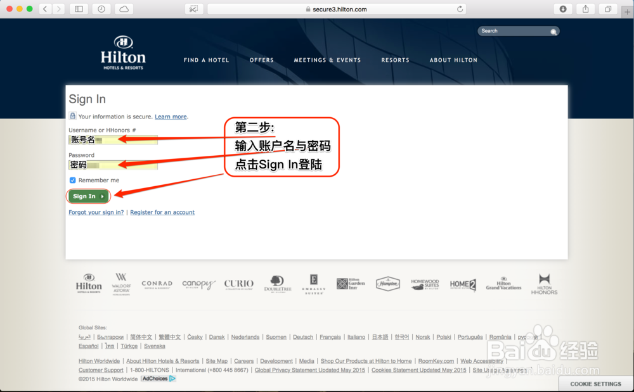Image resolution: width=634 pixels, height=392 pixels.
Task: Switch site to Español language
Action: (89, 346)
